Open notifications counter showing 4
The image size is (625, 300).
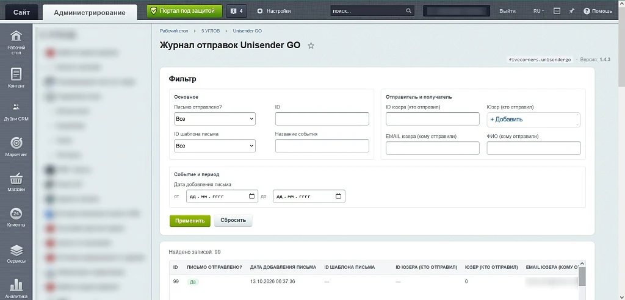(x=237, y=11)
